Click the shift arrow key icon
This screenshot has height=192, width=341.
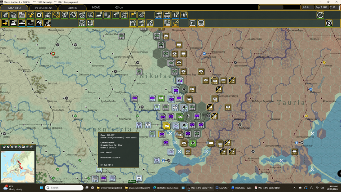tap(193, 23)
